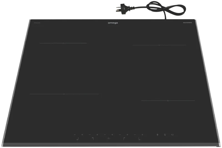Screen dimensions: 222x148
Task: Select the rear-right zone indicator icon
Action: tap(124, 139)
